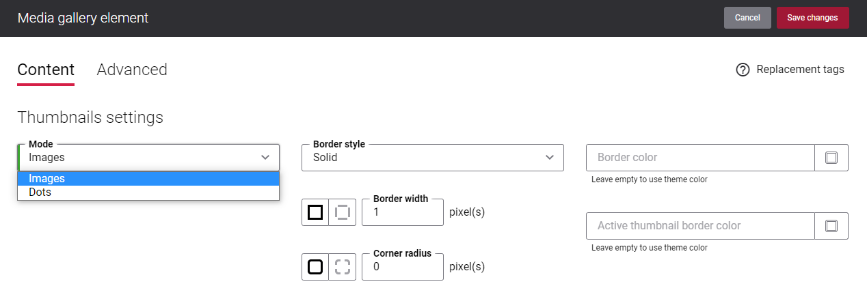Viewport: 867px width, 286px height.
Task: Select per-side border width icon
Action: pyautogui.click(x=343, y=212)
